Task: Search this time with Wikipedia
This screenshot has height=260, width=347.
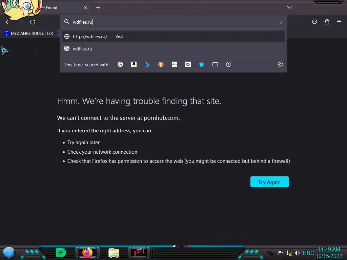Action: click(188, 64)
